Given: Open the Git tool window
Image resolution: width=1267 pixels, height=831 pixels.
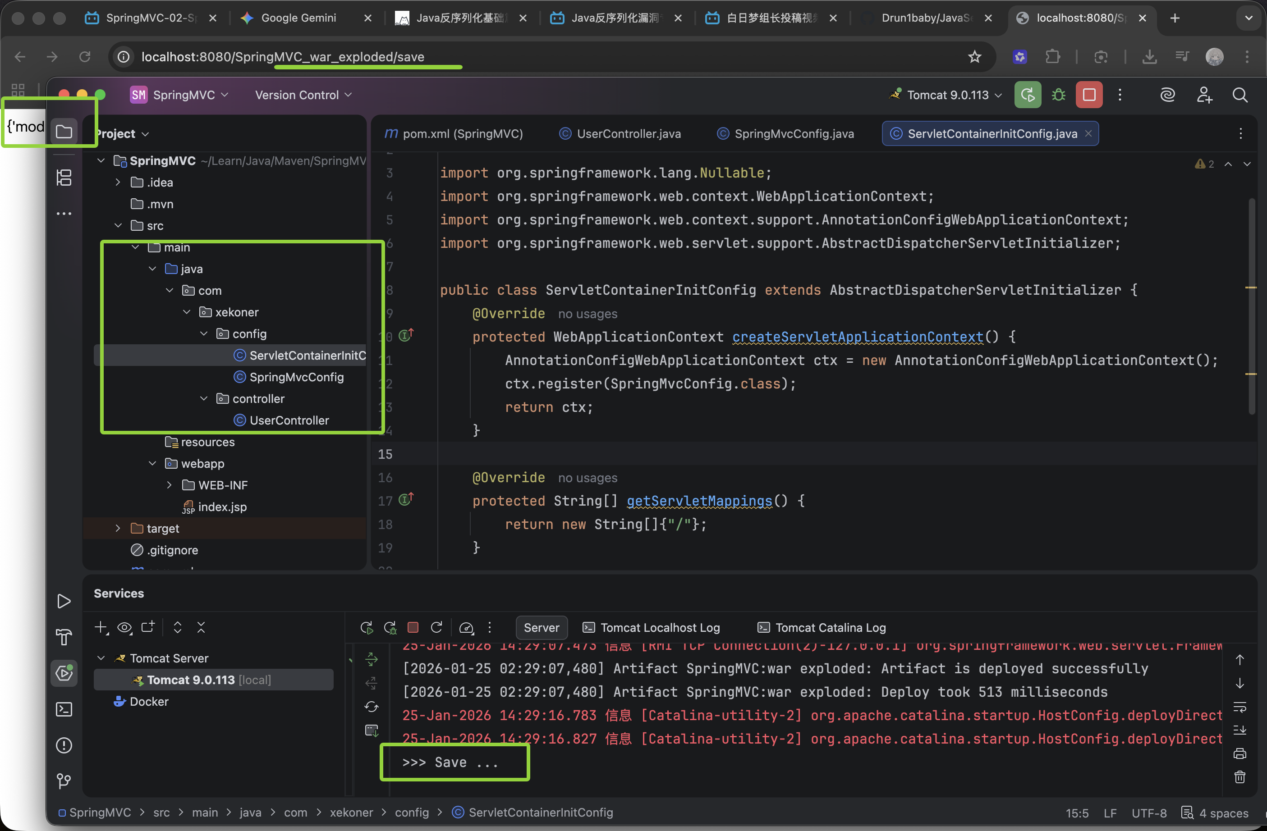Looking at the screenshot, I should [64, 781].
